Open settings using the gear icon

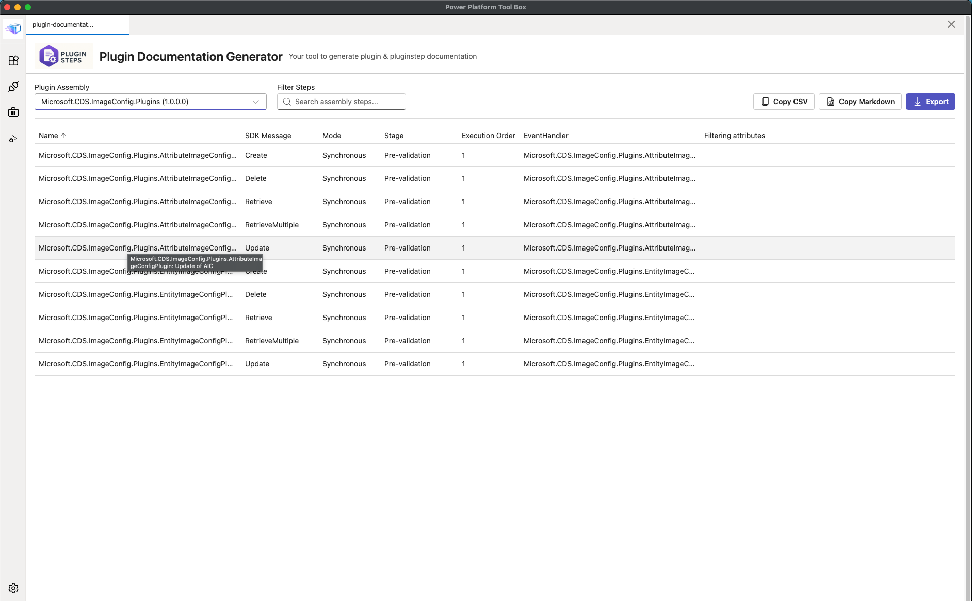click(x=13, y=588)
